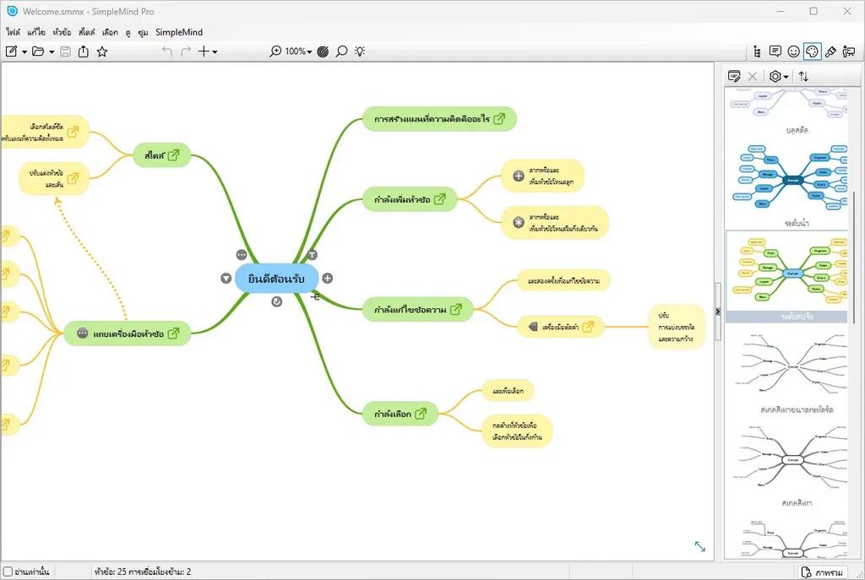Click the edit style sheet icon
865x580 pixels.
click(x=734, y=76)
